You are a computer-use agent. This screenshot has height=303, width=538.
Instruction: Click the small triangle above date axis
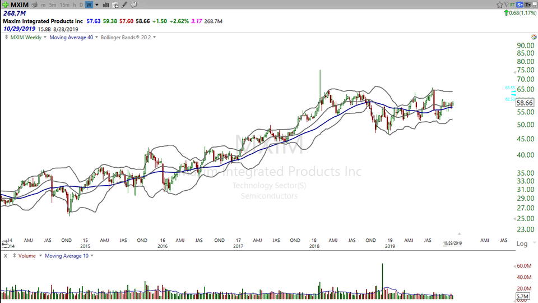click(459, 234)
